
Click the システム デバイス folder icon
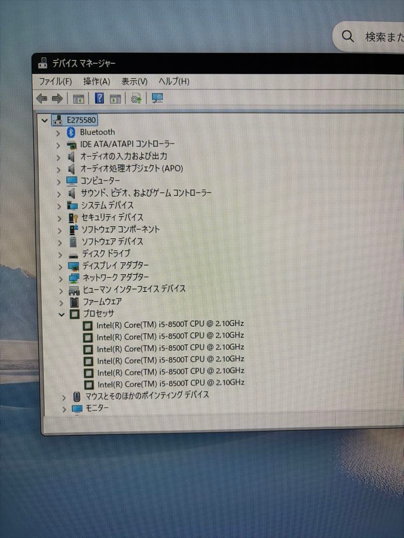72,206
